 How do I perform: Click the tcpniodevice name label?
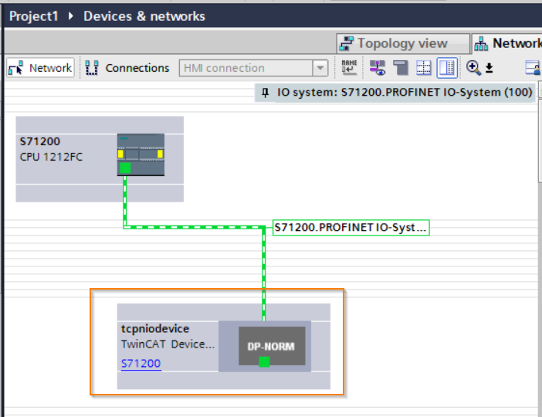pos(155,328)
